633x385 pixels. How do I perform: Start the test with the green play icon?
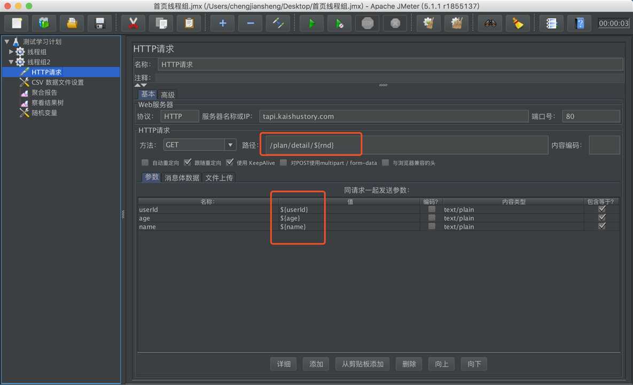(x=311, y=23)
